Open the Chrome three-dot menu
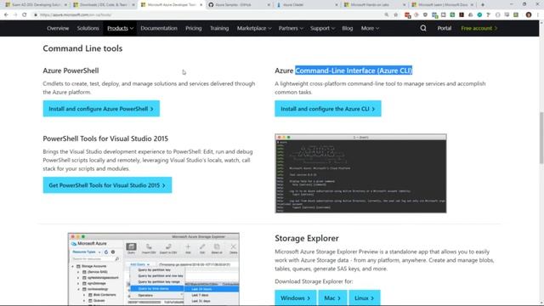This screenshot has width=544, height=306. click(x=538, y=15)
